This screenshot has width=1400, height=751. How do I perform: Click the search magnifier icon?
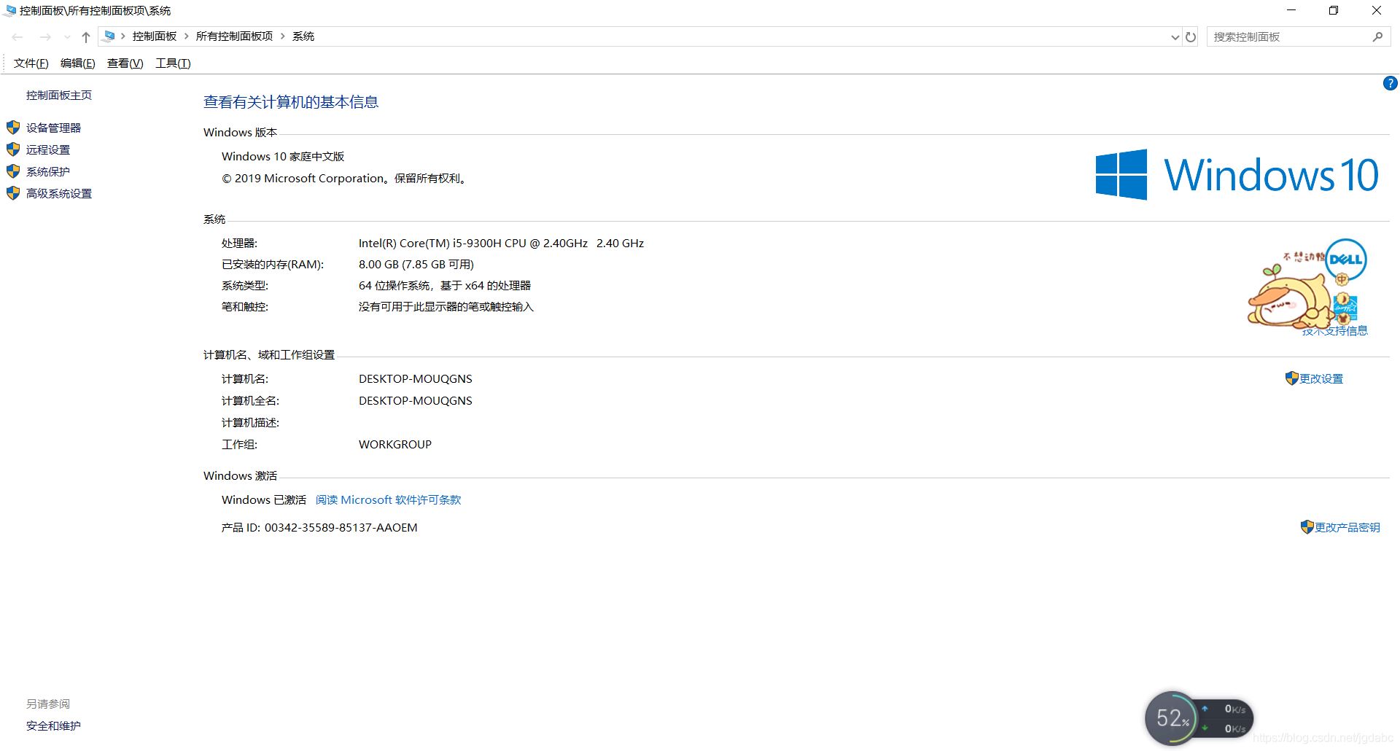pos(1377,36)
